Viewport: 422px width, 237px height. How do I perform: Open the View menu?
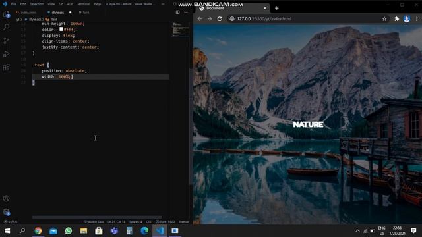pos(51,4)
